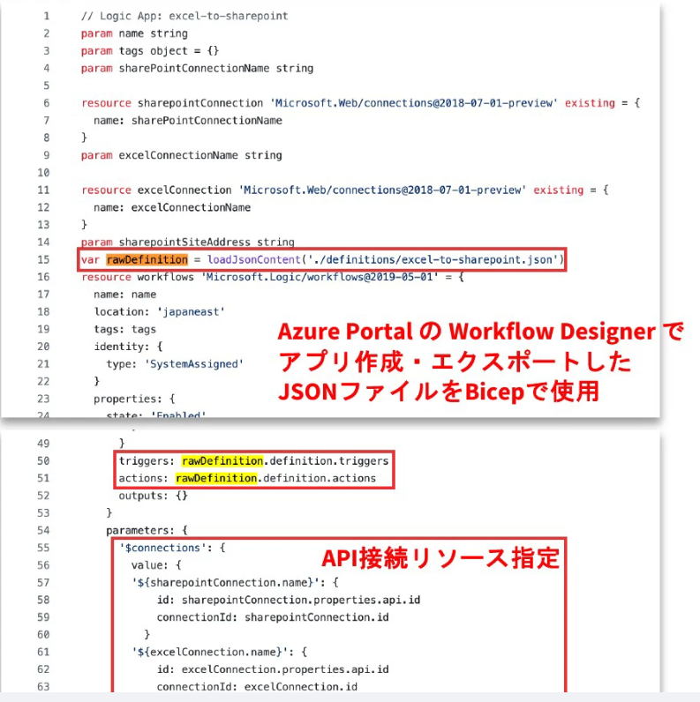
Task: Click './definitions/excel-to-sharepoint.json' path string
Action: (x=433, y=259)
